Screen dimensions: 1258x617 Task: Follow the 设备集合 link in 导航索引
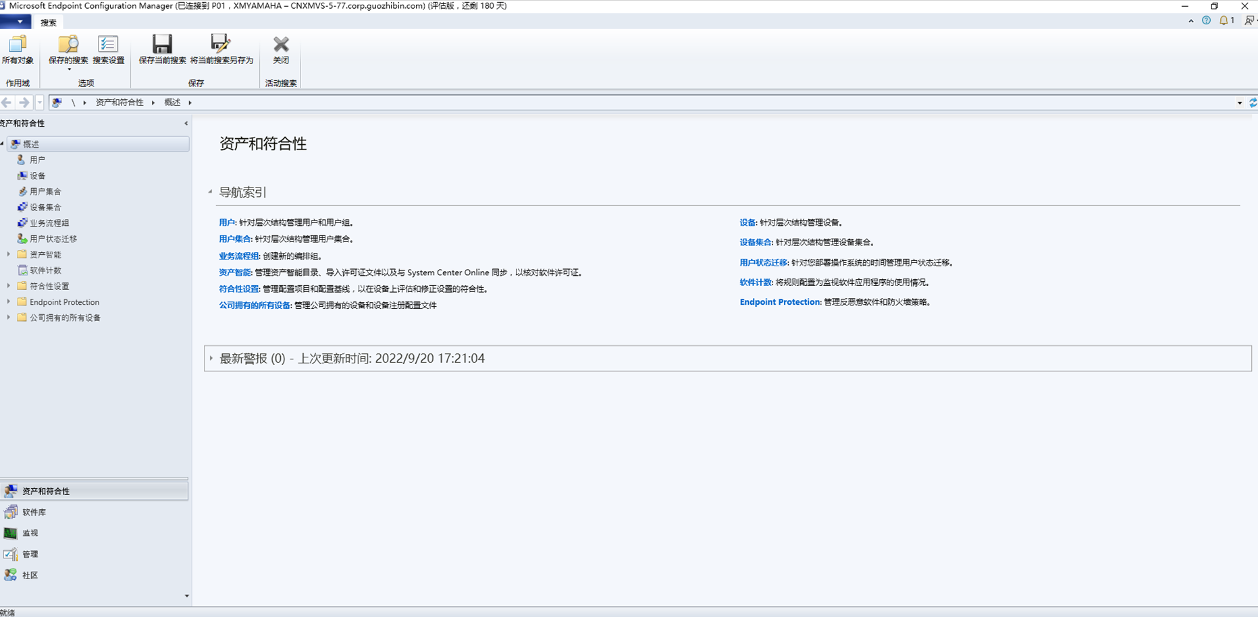click(756, 242)
